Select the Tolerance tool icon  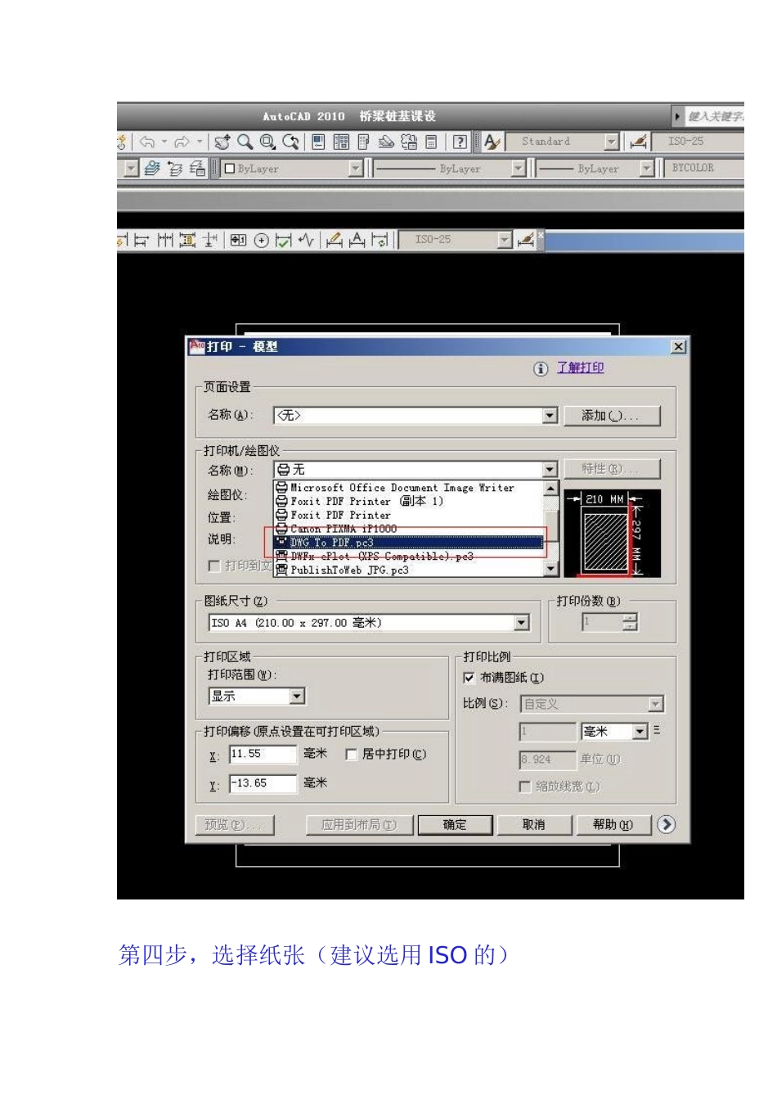pos(238,240)
